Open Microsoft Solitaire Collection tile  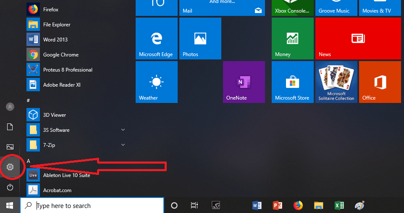click(x=336, y=82)
